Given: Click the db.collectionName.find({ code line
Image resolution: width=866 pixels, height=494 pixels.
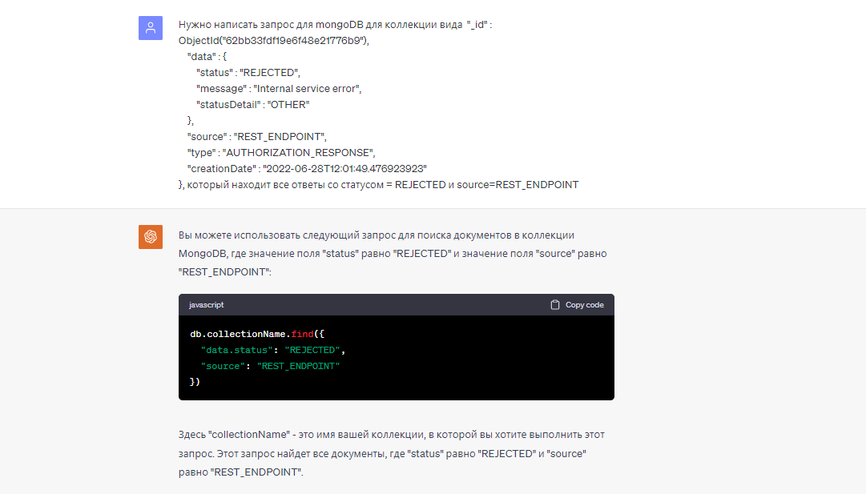Looking at the screenshot, I should [x=257, y=334].
